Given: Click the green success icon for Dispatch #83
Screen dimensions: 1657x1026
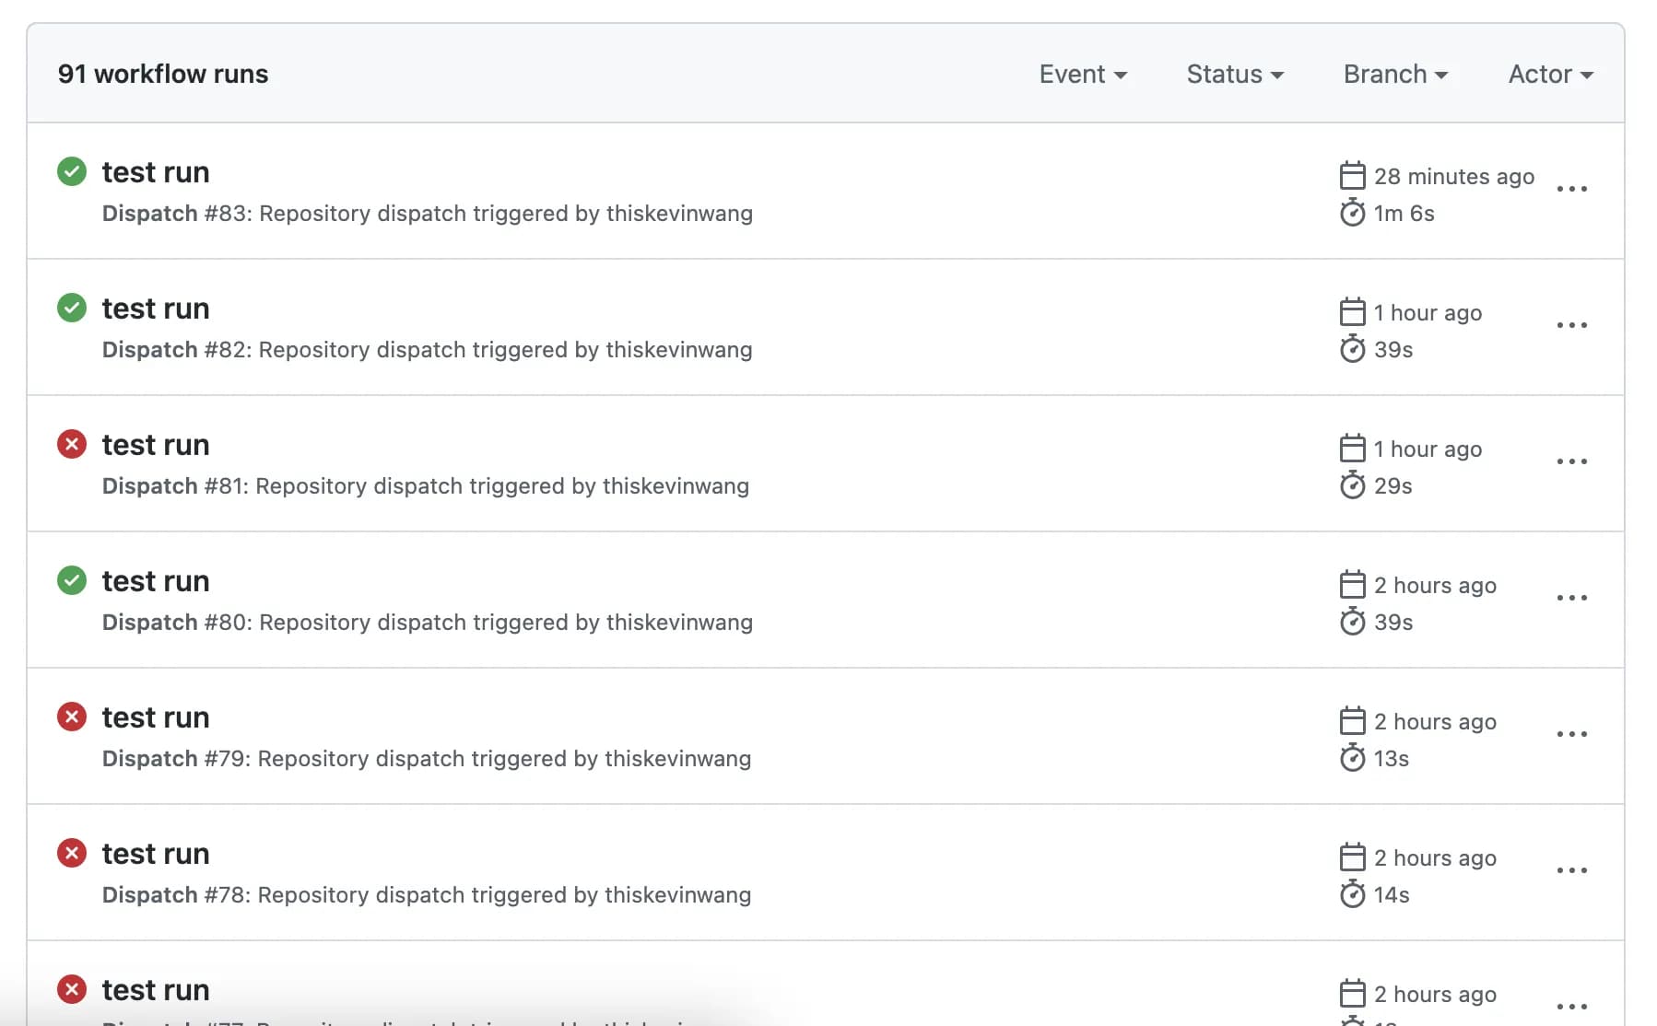Looking at the screenshot, I should (x=72, y=171).
